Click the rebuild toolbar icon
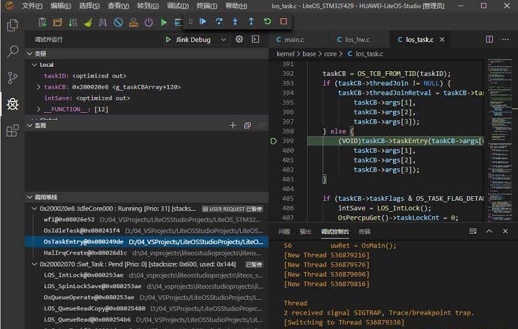The width and height of the screenshot is (518, 329). [103, 22]
